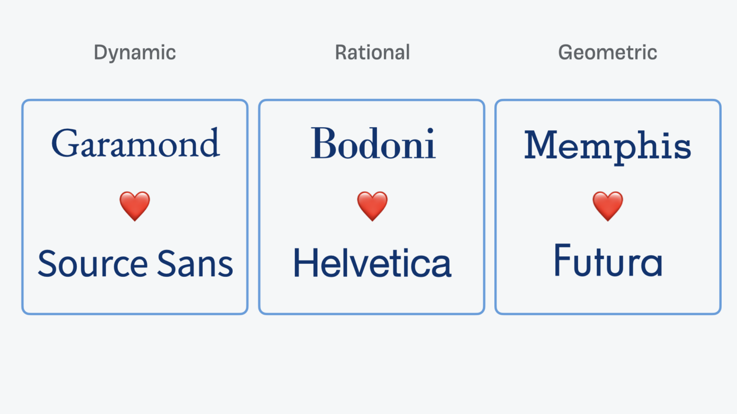This screenshot has height=414, width=737.
Task: Select the card pairing Memphis with Futura
Action: tap(608, 207)
